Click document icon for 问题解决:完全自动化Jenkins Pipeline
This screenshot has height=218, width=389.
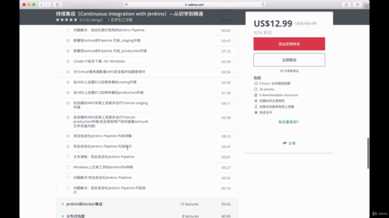(68, 177)
